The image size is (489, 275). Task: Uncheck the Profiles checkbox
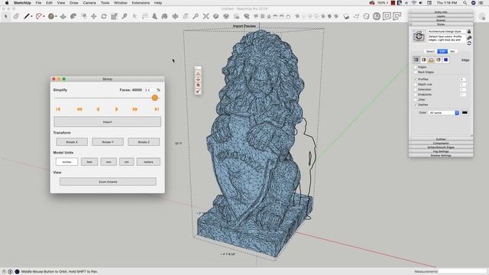(416, 79)
